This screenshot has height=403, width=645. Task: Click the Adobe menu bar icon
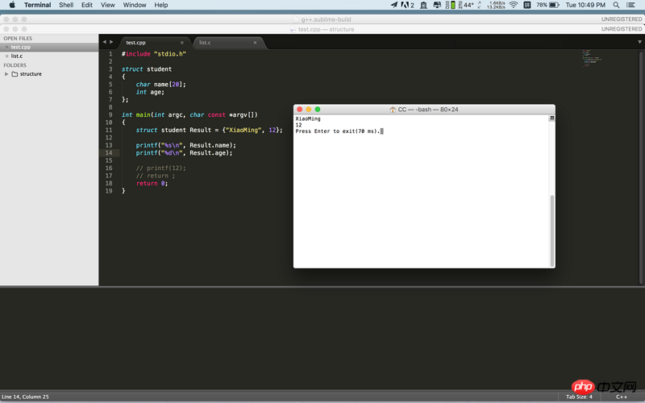pos(407,5)
